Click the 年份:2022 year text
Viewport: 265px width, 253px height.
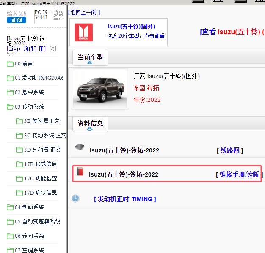click(147, 100)
